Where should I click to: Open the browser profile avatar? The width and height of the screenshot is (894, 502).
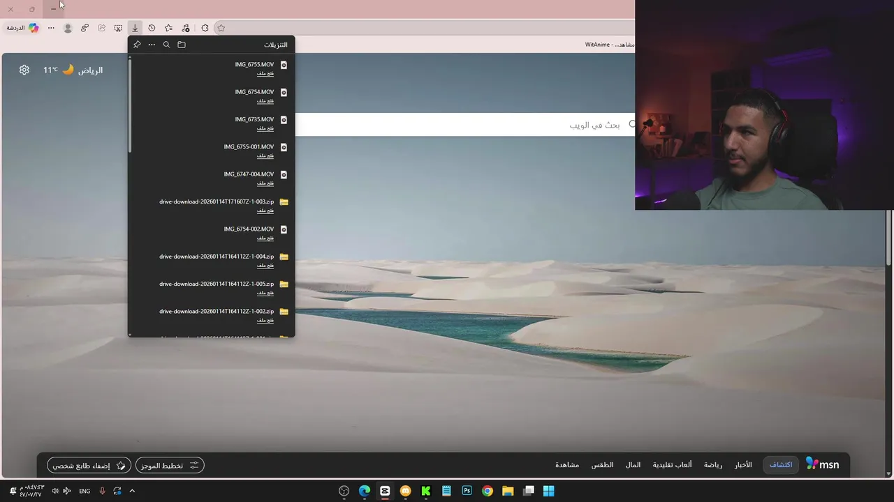pyautogui.click(x=68, y=28)
